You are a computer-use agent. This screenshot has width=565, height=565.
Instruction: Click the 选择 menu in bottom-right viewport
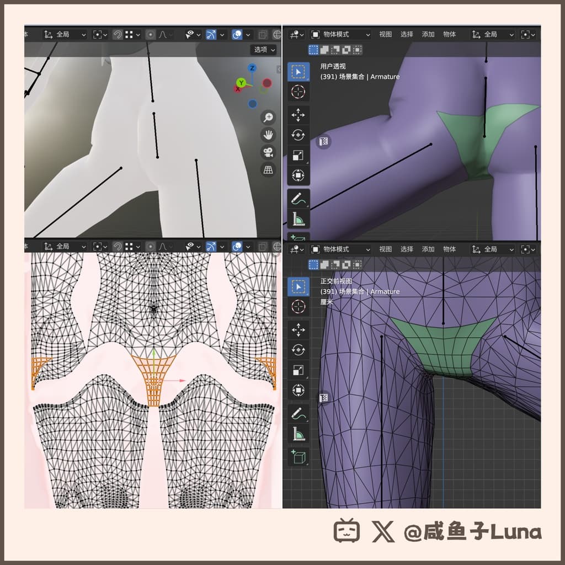[407, 249]
